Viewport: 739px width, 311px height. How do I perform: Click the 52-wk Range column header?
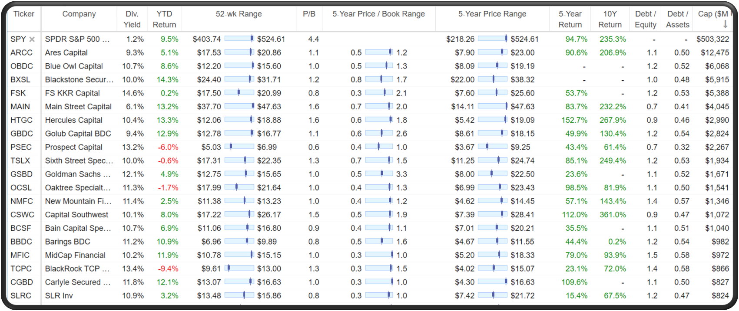(239, 14)
